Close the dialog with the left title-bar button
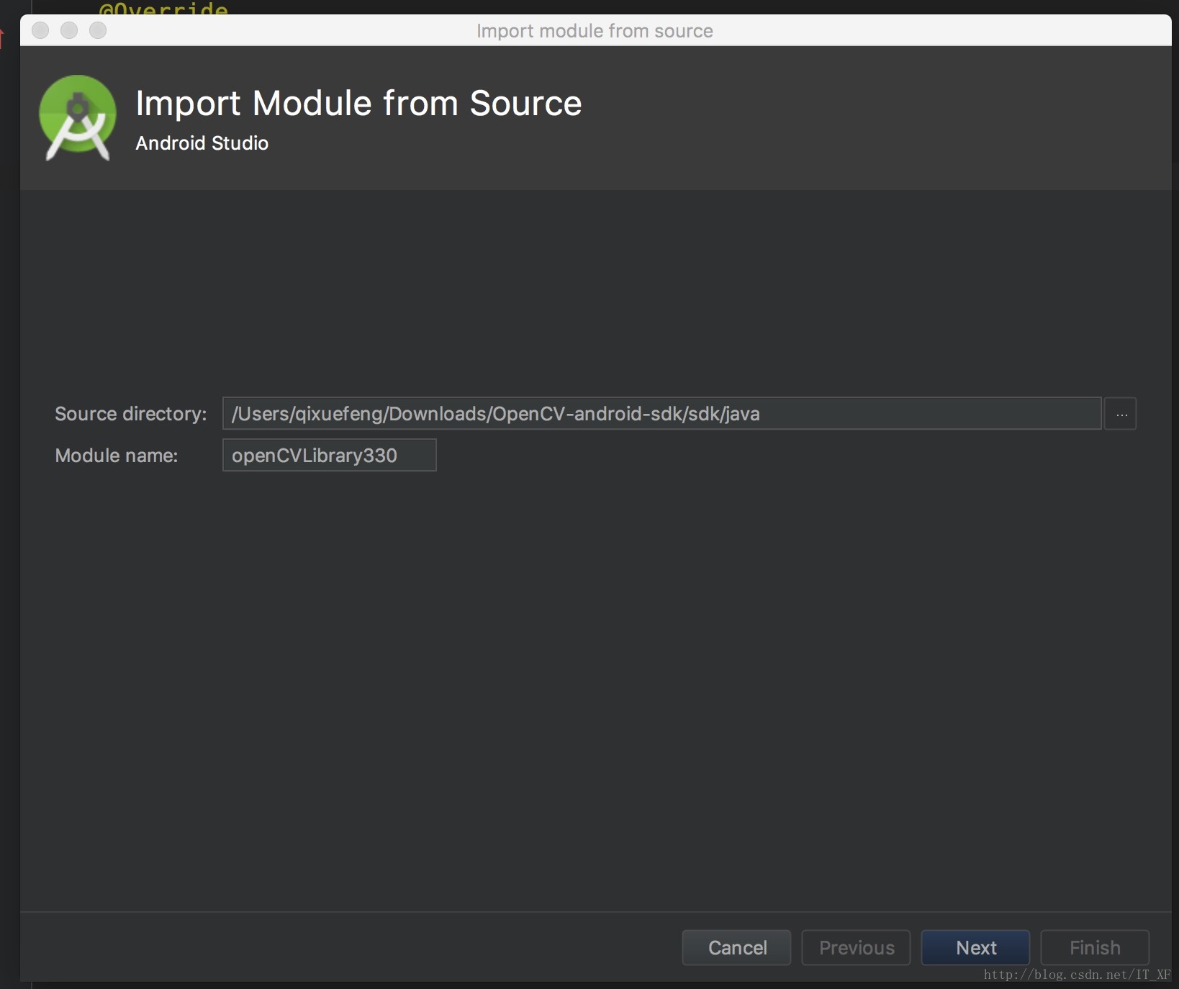 [x=40, y=30]
